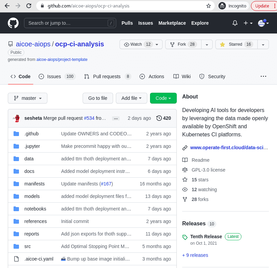
Task: Open the www.operate-first.cloud website link
Action: pos(229,148)
